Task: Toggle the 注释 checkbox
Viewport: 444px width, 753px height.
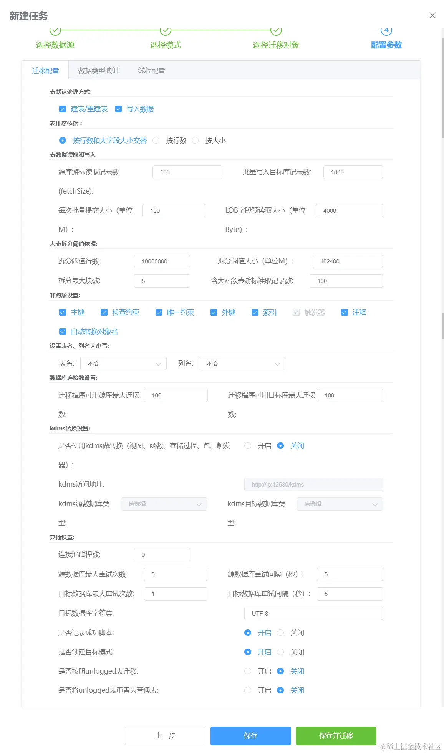Action: point(344,313)
